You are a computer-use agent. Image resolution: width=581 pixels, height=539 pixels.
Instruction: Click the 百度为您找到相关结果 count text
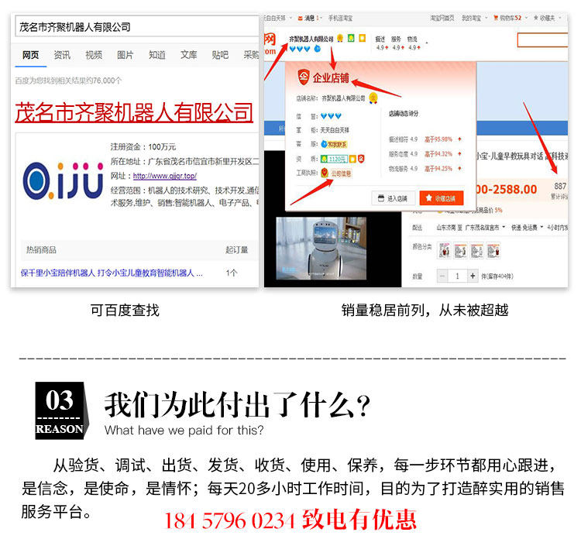click(68, 81)
